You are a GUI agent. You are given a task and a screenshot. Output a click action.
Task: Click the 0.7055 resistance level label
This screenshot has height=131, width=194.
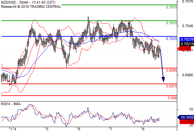pos(171,23)
